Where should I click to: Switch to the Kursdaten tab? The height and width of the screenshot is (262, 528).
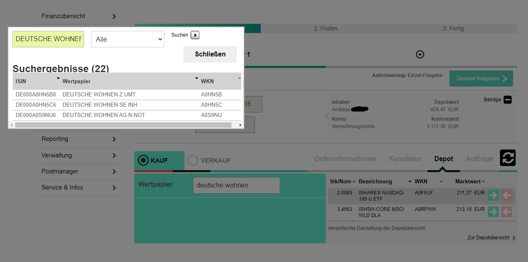(405, 159)
